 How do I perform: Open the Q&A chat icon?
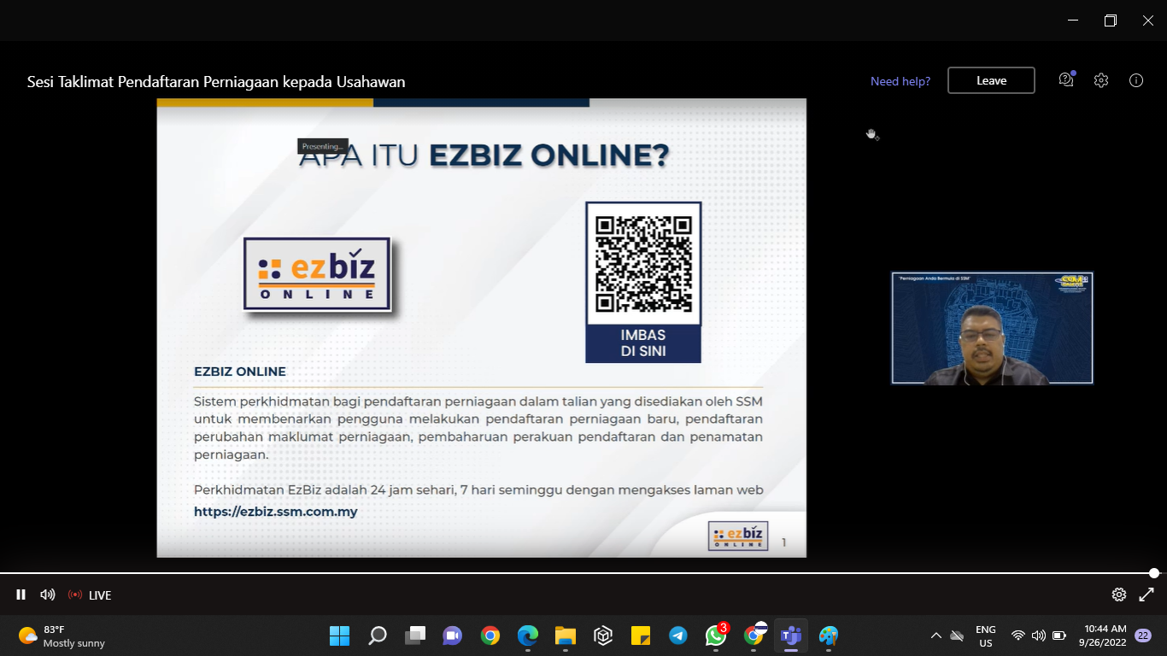(x=1065, y=80)
